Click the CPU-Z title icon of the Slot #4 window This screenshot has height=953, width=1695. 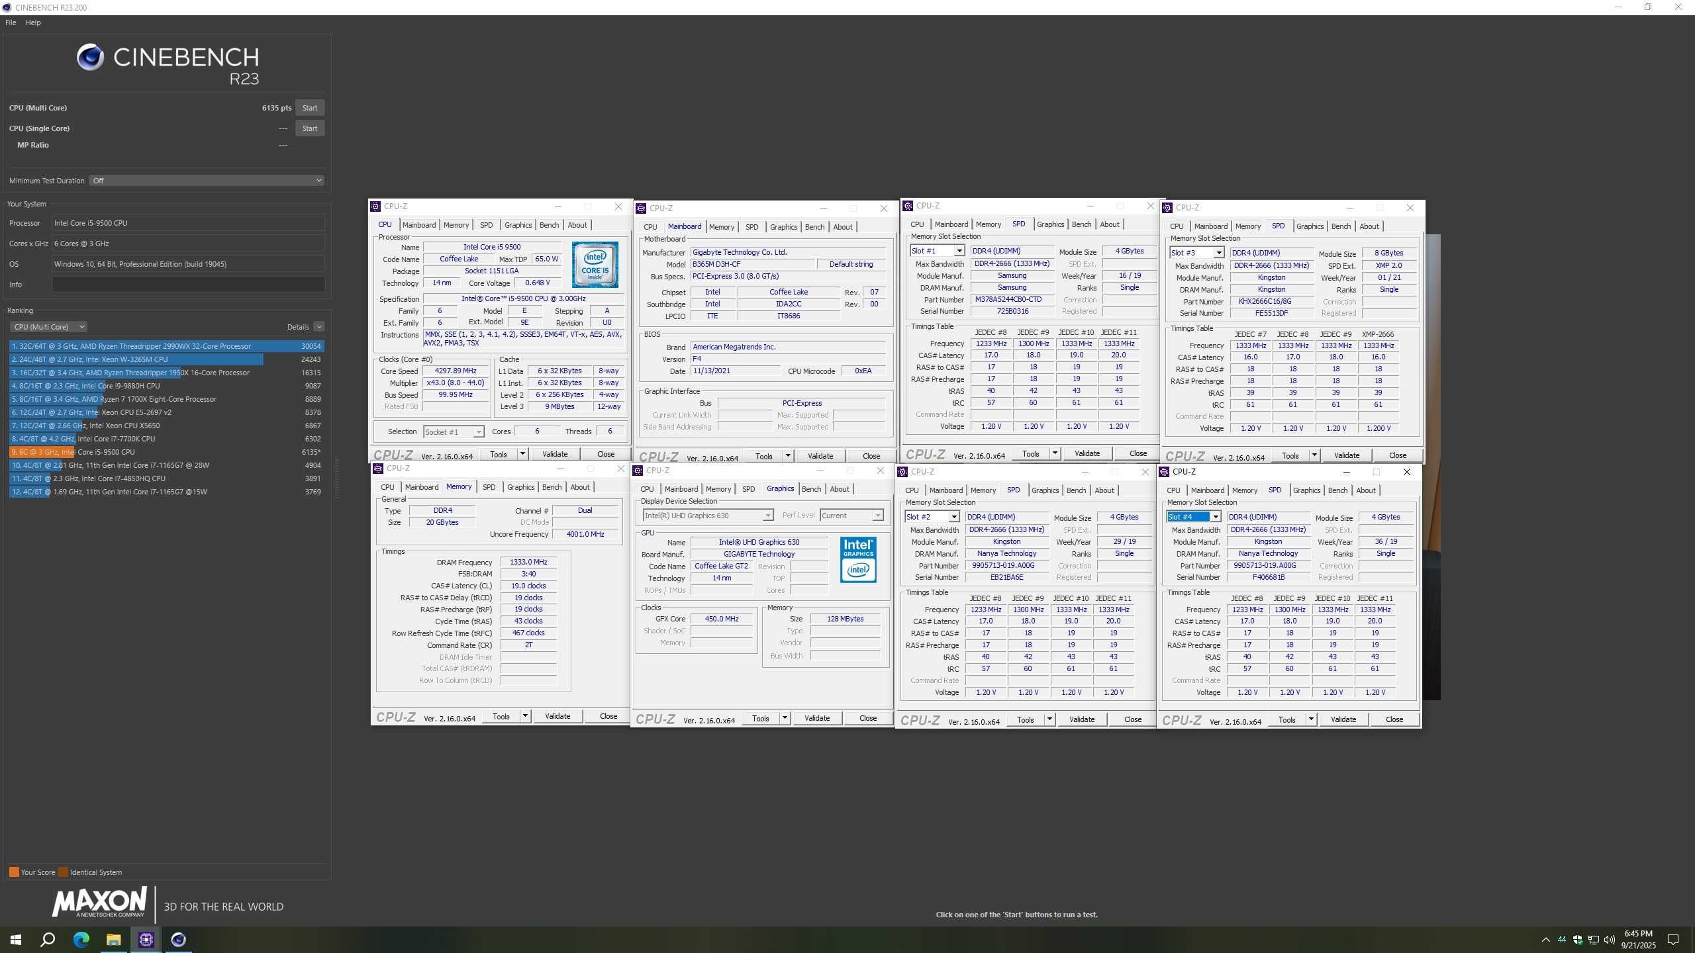tap(1165, 472)
